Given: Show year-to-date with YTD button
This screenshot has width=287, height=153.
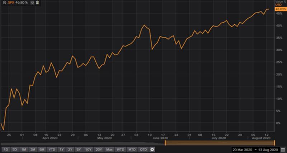Looking at the screenshot, I should point(52,149).
